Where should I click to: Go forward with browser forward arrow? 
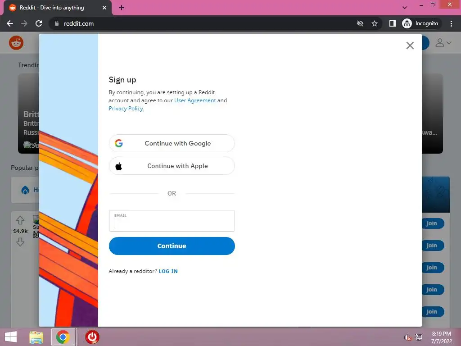(x=24, y=23)
